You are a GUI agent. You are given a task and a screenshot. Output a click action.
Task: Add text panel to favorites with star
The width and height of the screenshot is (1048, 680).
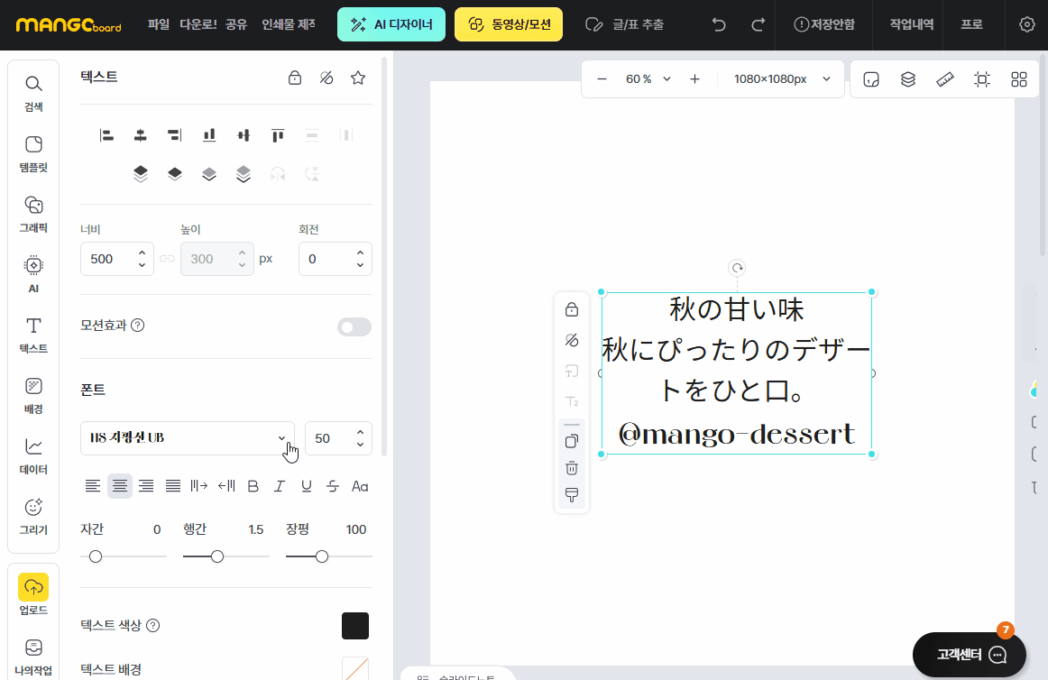tap(358, 78)
